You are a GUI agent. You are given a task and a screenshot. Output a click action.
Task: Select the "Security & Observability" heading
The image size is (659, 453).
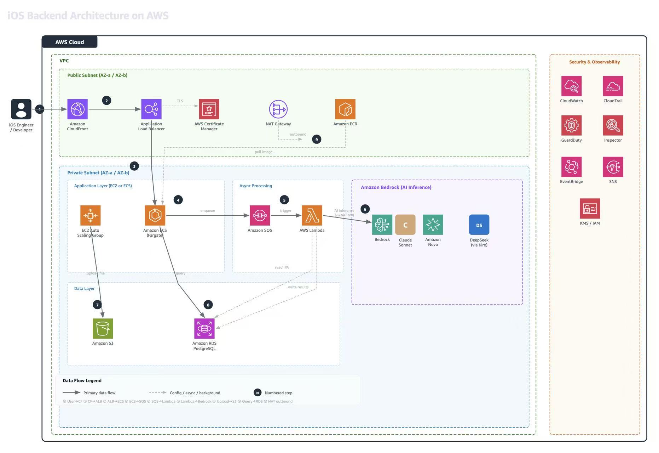coord(595,62)
